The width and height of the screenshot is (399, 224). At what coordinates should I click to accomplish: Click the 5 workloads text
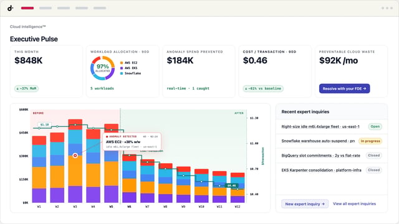coord(102,88)
